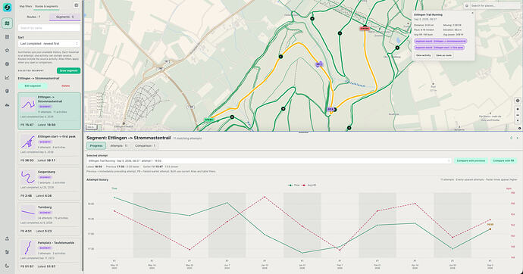Screen dimensions: 523x274
Task: Click the upload icon in lower sidebar
Action: tap(7, 238)
